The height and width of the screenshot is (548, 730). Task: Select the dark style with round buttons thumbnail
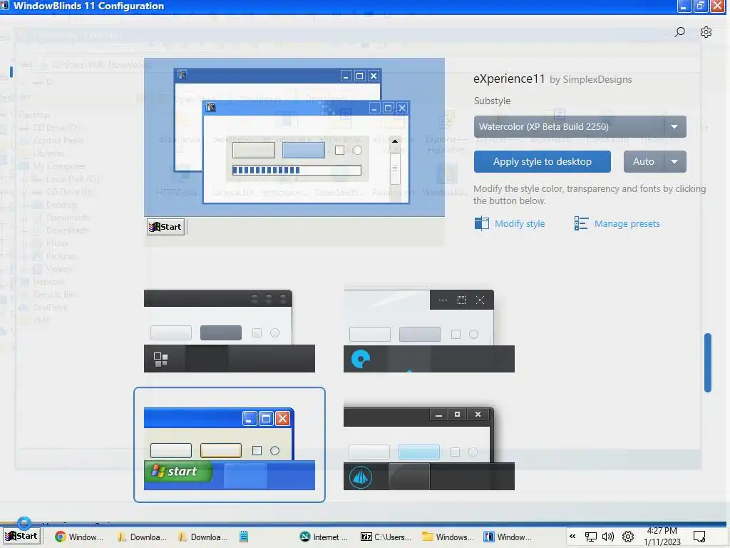point(229,331)
